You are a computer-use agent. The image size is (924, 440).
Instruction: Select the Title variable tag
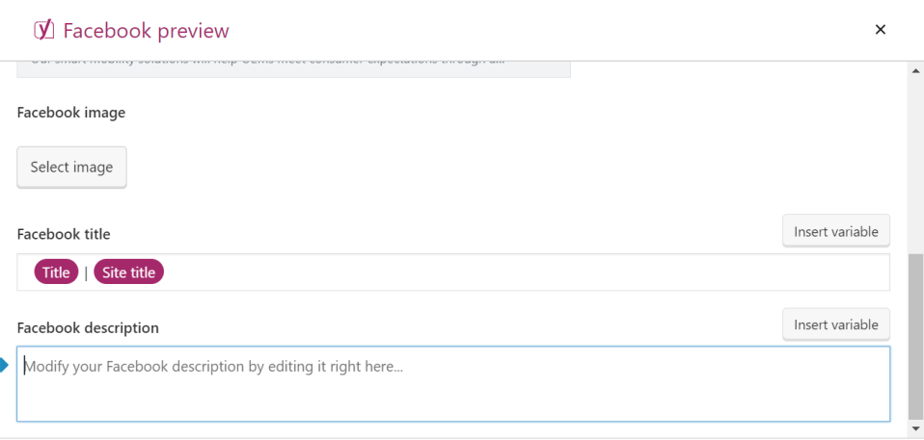click(x=56, y=272)
